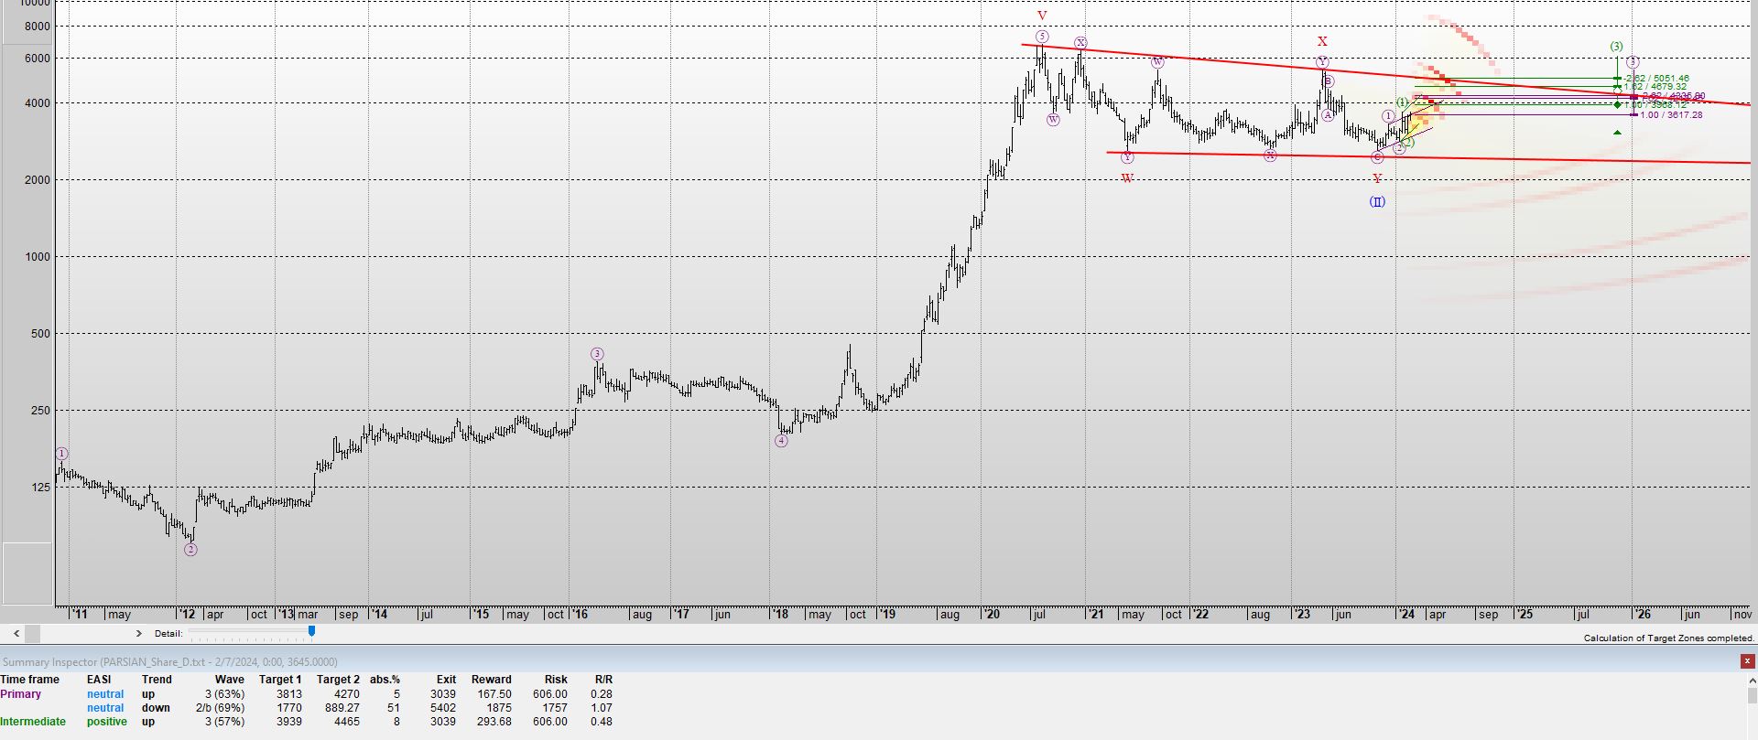
Task: Click the chart scroll-left arrow
Action: coord(16,633)
